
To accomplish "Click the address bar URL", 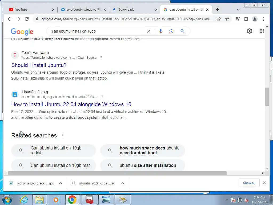I will pyautogui.click(x=127, y=19).
